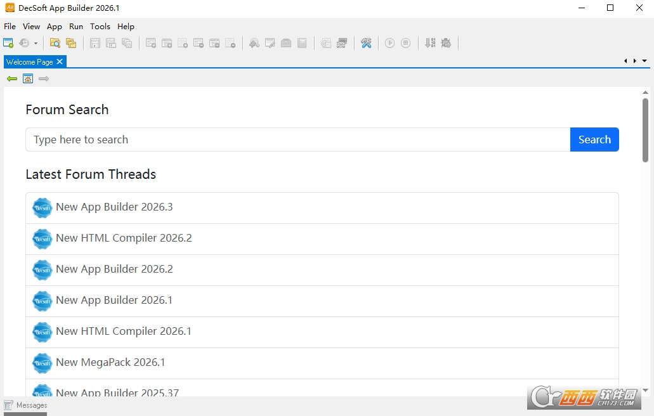Click the grey forward arrow
The height and width of the screenshot is (416, 654).
coord(44,79)
